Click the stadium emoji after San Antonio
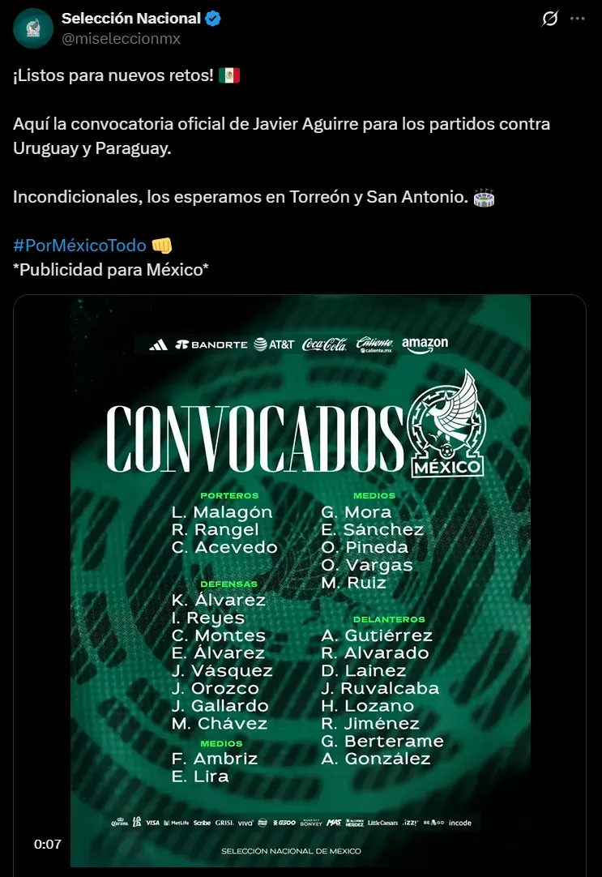The height and width of the screenshot is (877, 602). click(483, 197)
